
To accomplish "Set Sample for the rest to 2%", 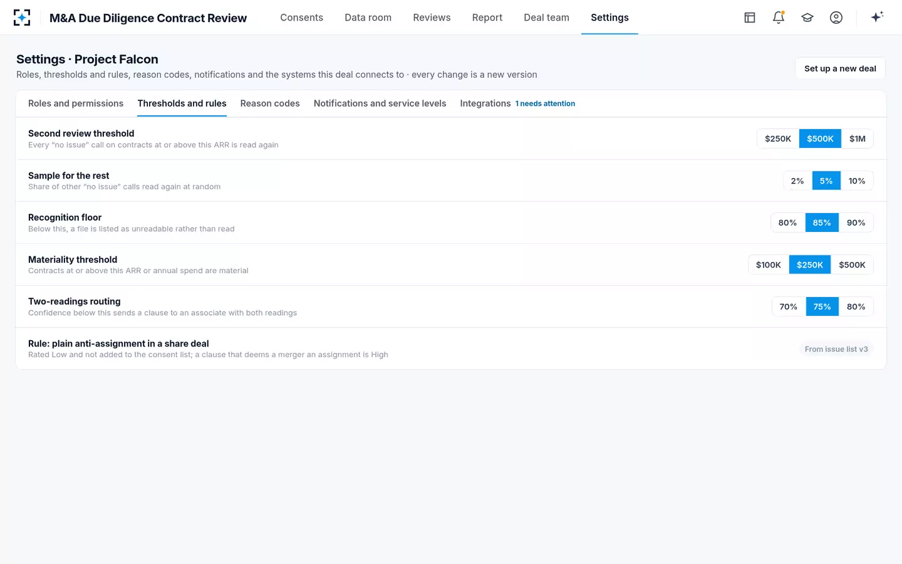I will (x=797, y=180).
